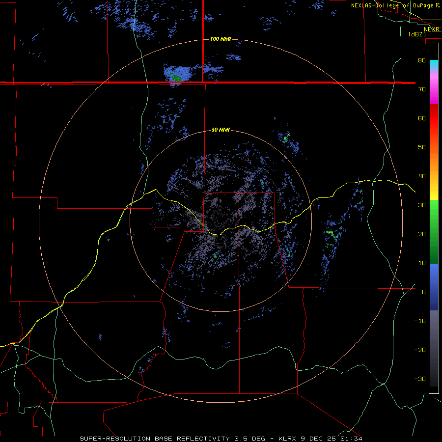Screen dimensions: 442x442
Task: Click the 70 value on dBZ scale
Action: (422, 89)
